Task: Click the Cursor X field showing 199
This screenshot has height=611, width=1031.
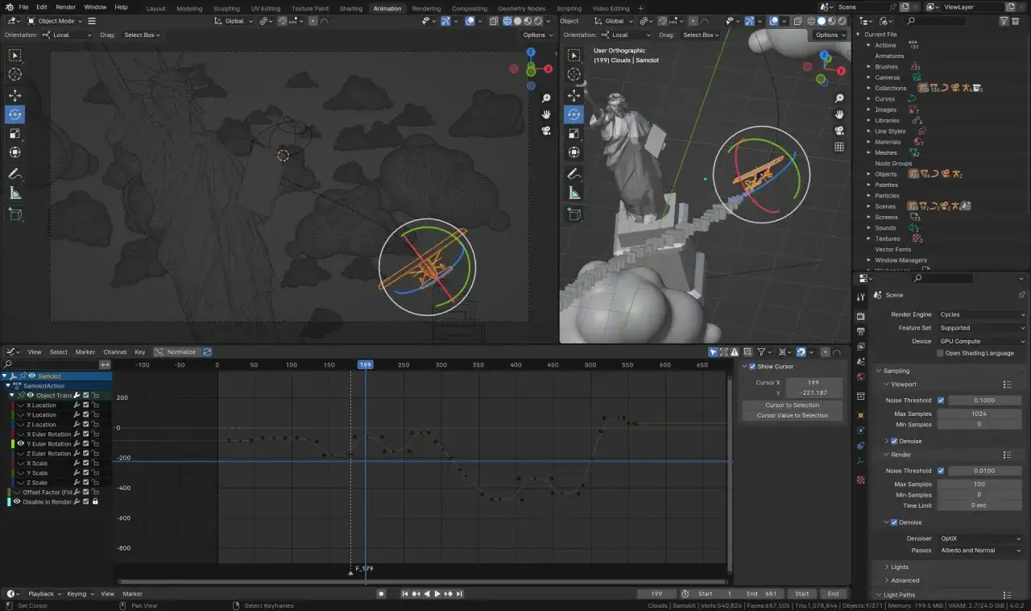Action: (813, 382)
